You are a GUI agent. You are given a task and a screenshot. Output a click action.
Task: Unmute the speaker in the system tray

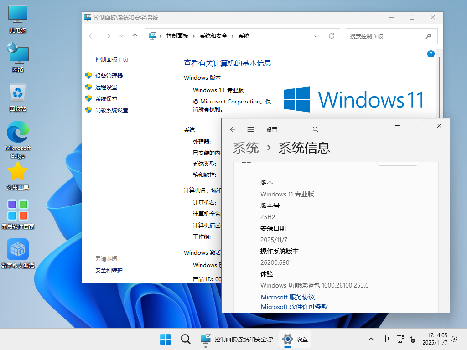412,339
